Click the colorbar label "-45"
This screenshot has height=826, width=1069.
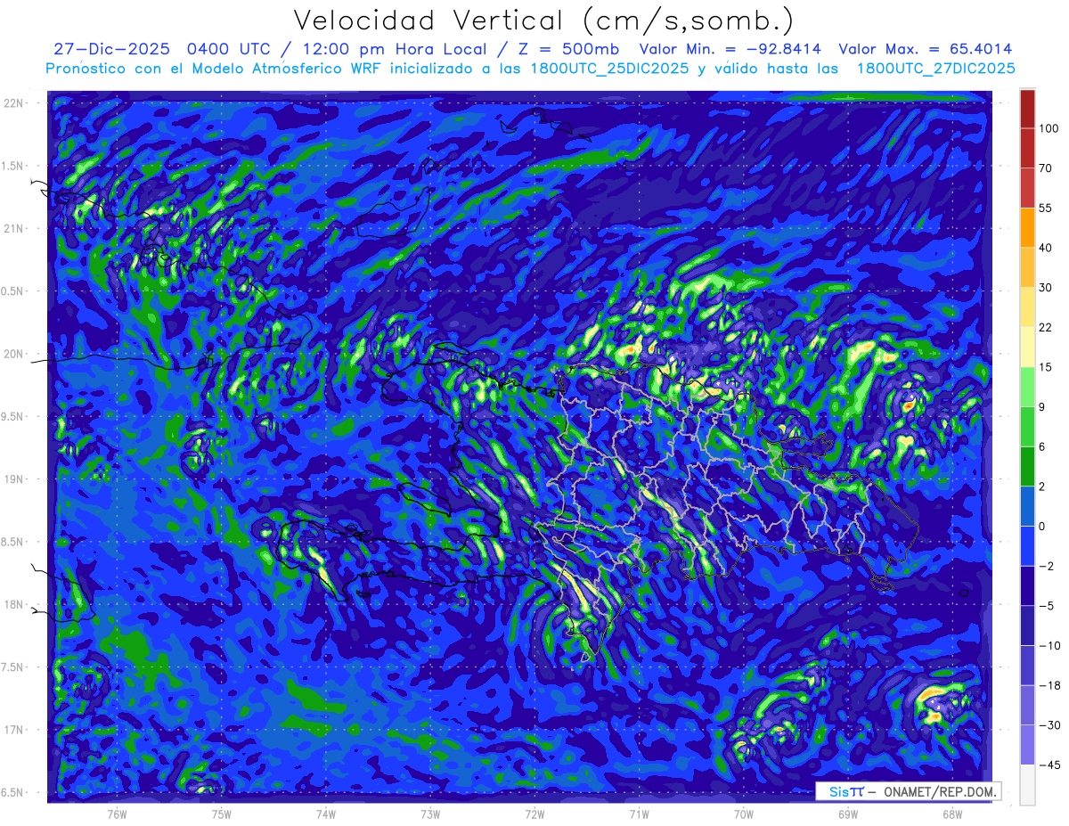(1048, 765)
